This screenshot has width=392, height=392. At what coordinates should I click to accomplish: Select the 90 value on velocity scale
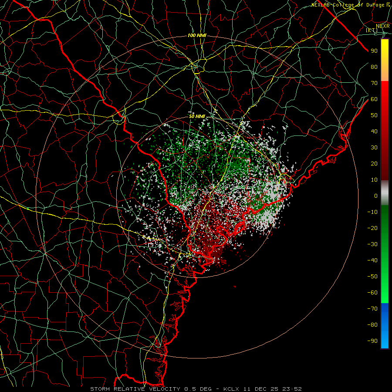(374, 51)
